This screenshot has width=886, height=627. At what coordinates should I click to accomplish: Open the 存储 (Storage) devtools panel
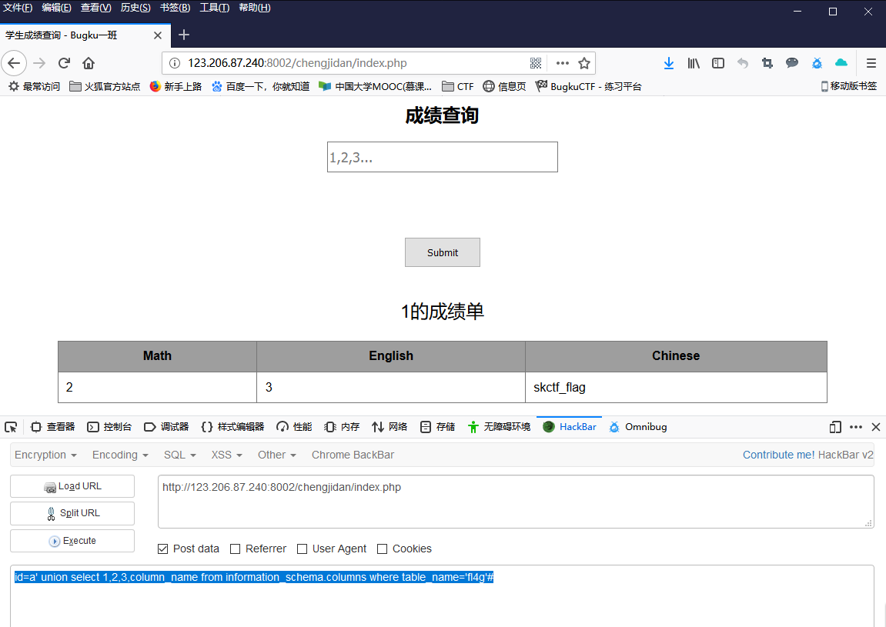(444, 426)
